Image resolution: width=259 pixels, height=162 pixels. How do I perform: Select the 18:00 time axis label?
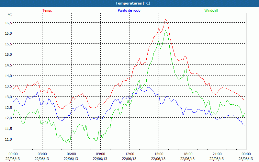click(188, 154)
